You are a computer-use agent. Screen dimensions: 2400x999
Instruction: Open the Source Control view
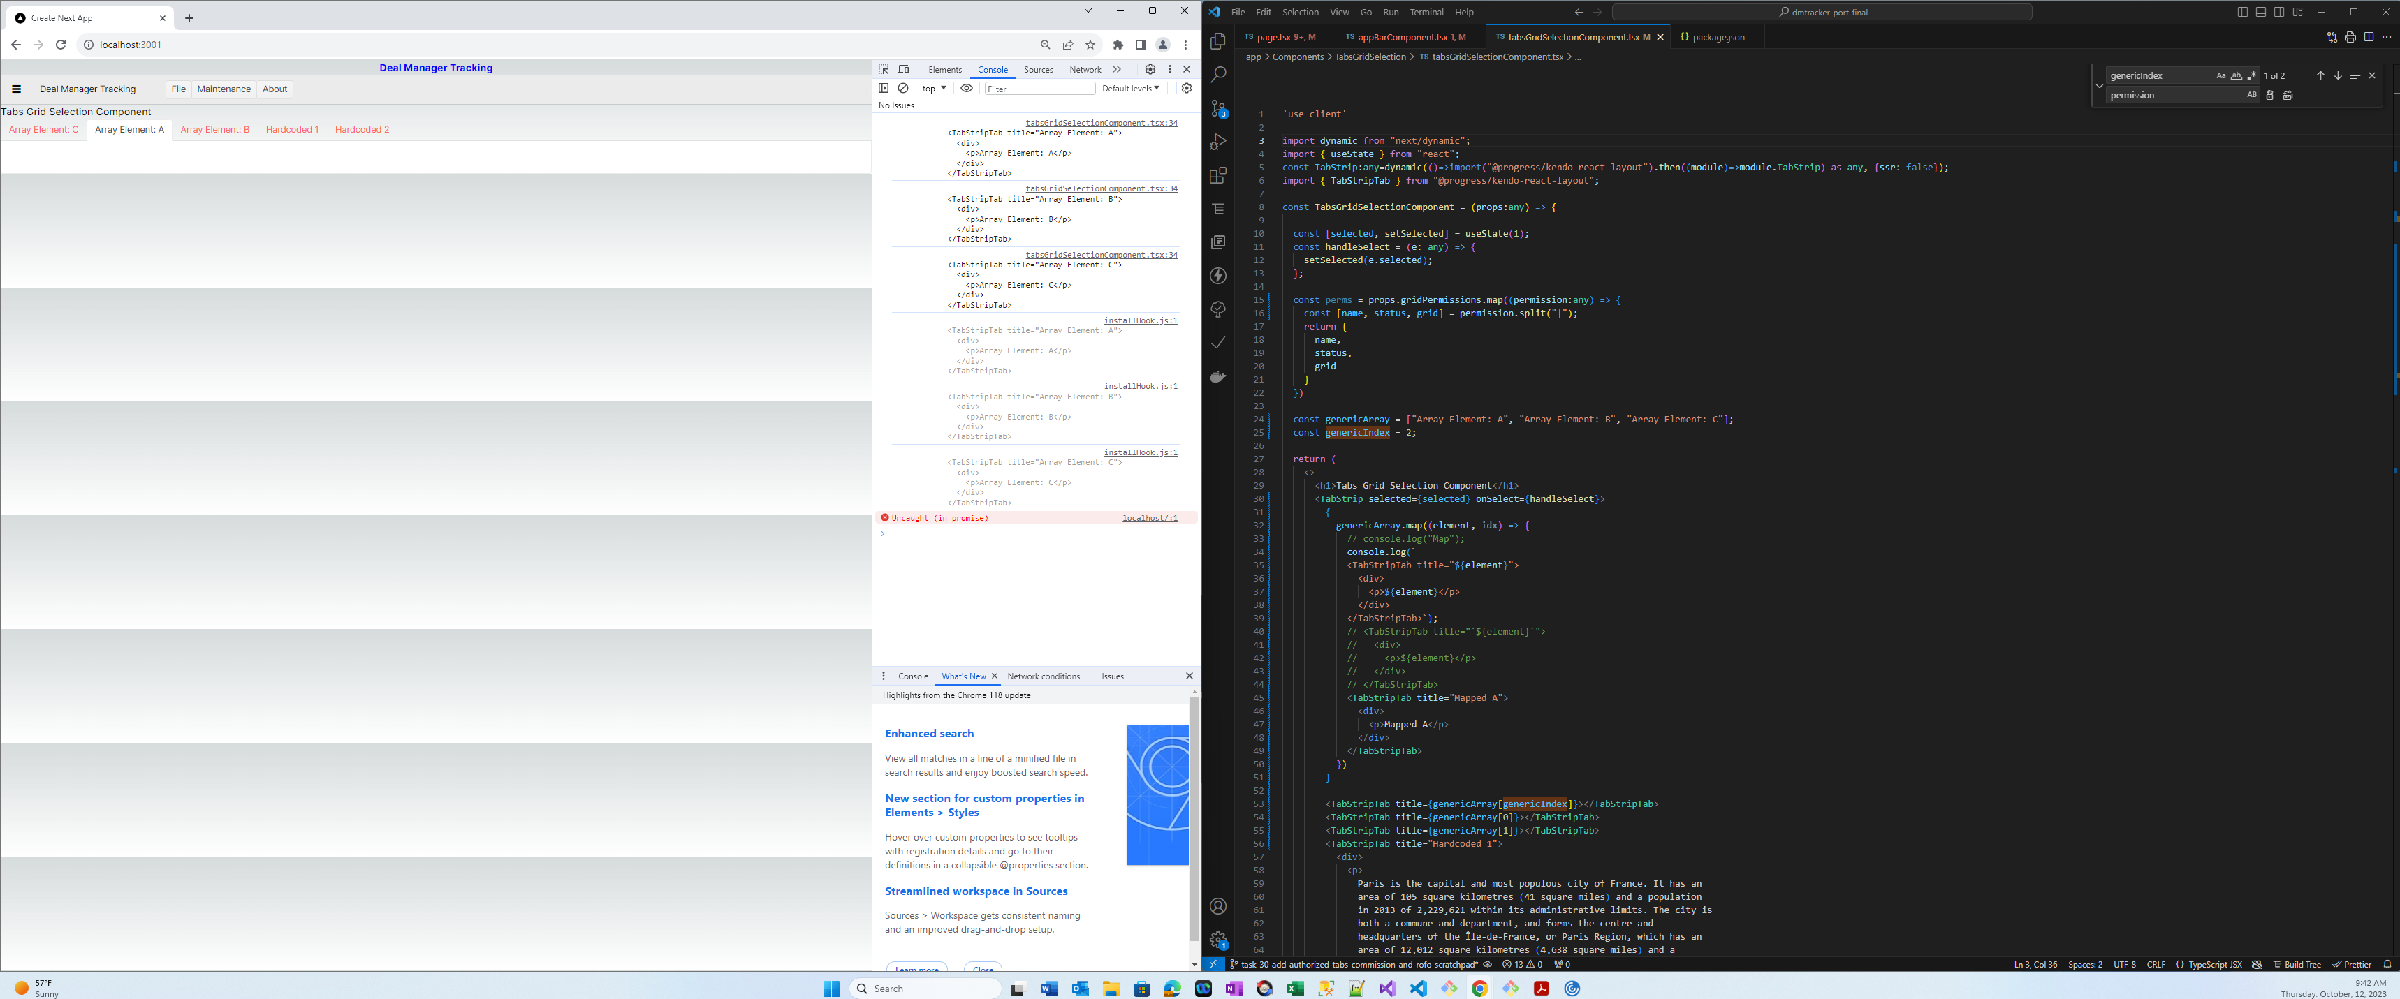coord(1217,109)
